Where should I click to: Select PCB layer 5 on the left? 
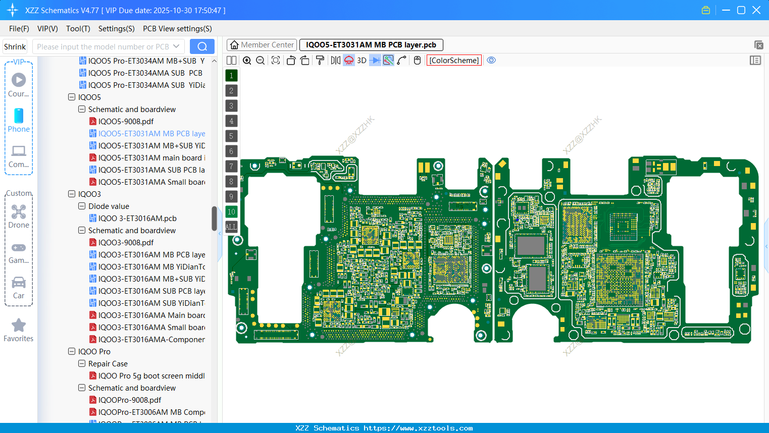pyautogui.click(x=231, y=136)
